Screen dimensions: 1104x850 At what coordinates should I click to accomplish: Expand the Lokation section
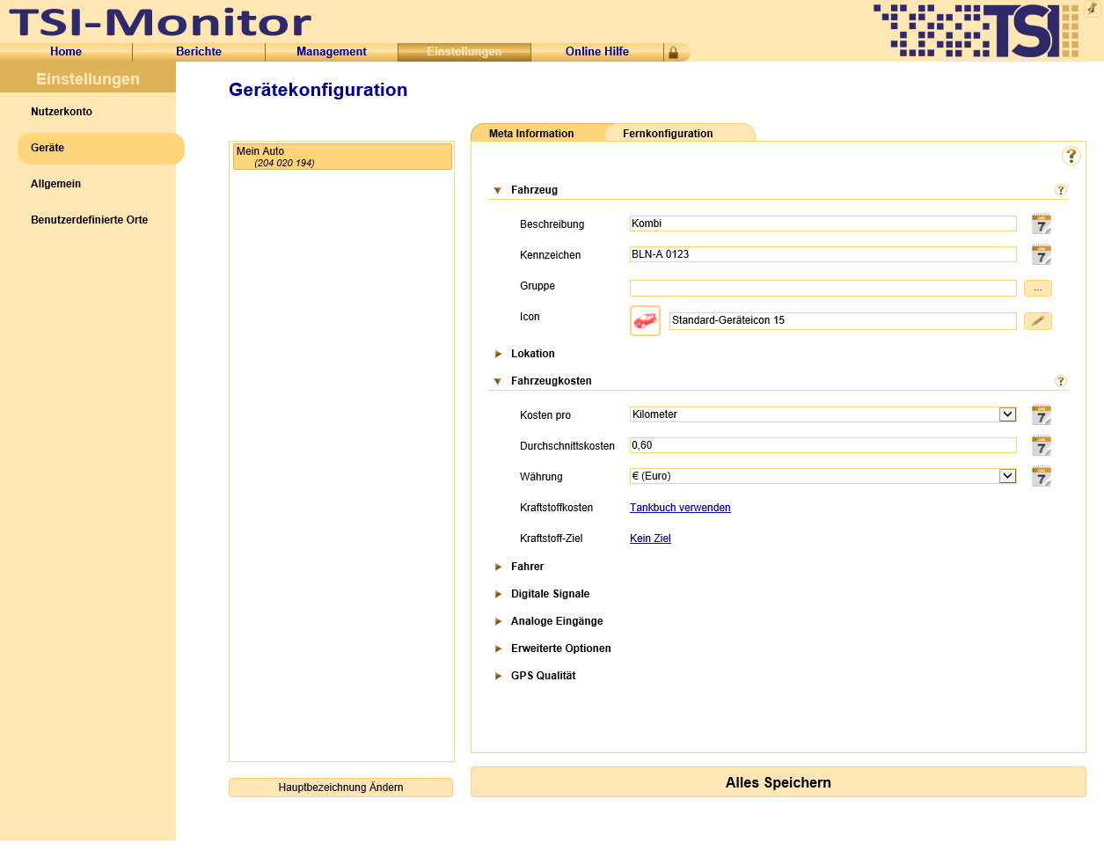pyautogui.click(x=498, y=354)
